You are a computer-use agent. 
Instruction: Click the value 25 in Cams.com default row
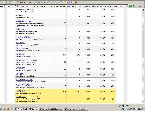(65, 62)
